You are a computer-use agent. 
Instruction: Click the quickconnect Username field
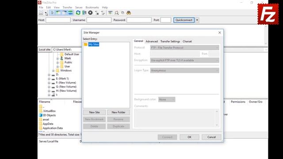[99, 20]
